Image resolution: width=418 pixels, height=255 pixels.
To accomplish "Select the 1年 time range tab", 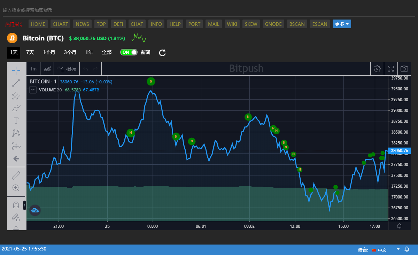I will click(89, 52).
